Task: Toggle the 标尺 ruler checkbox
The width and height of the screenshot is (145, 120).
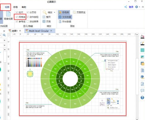Action: click(x=17, y=12)
